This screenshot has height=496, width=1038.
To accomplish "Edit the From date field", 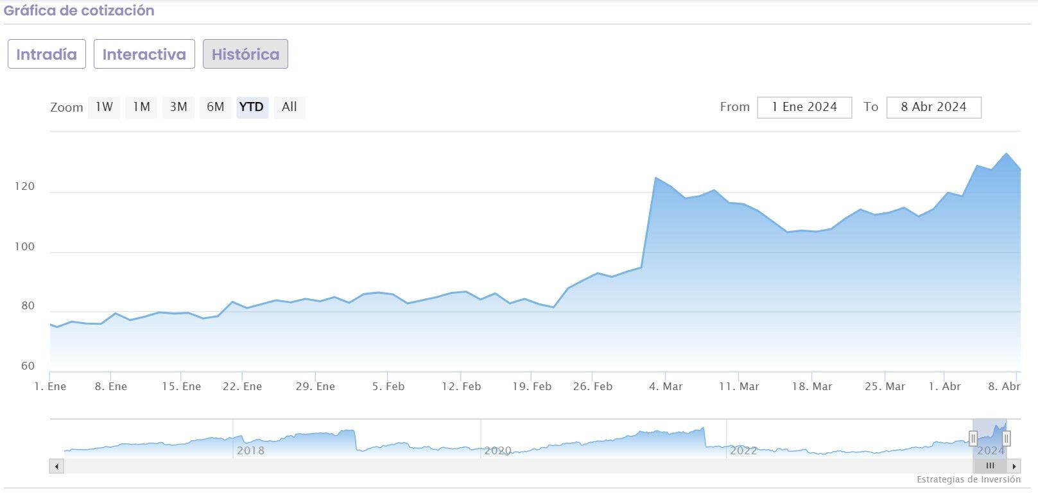I will point(804,107).
